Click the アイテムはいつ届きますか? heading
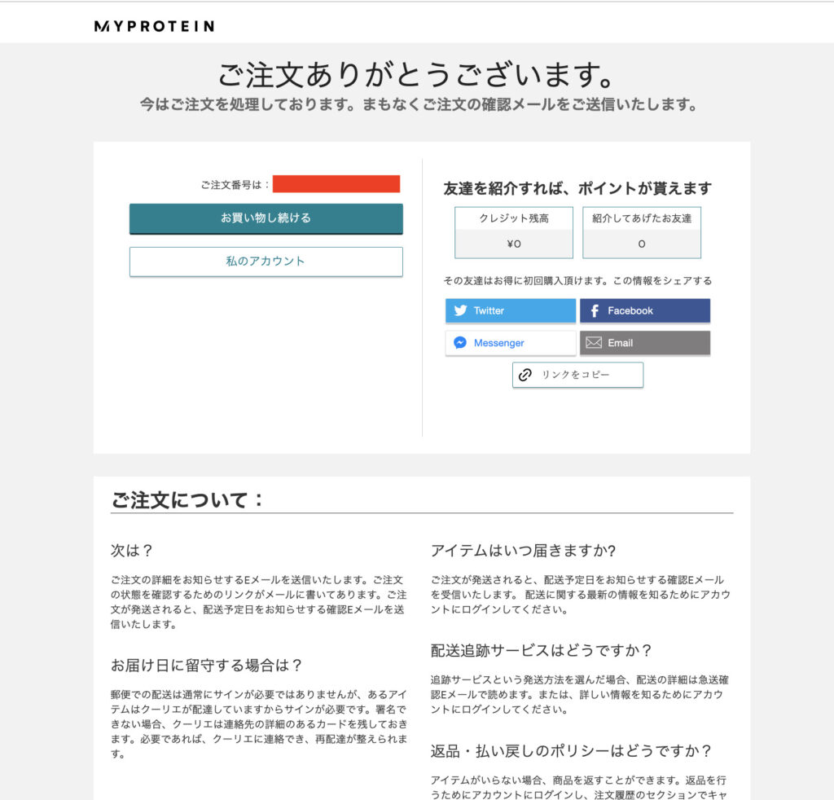Image resolution: width=834 pixels, height=800 pixels. 523,550
